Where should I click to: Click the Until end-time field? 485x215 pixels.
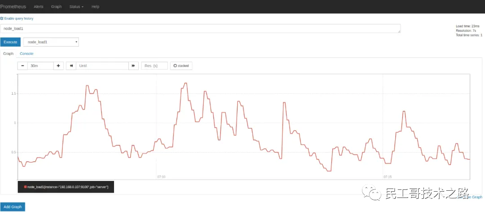coord(102,66)
